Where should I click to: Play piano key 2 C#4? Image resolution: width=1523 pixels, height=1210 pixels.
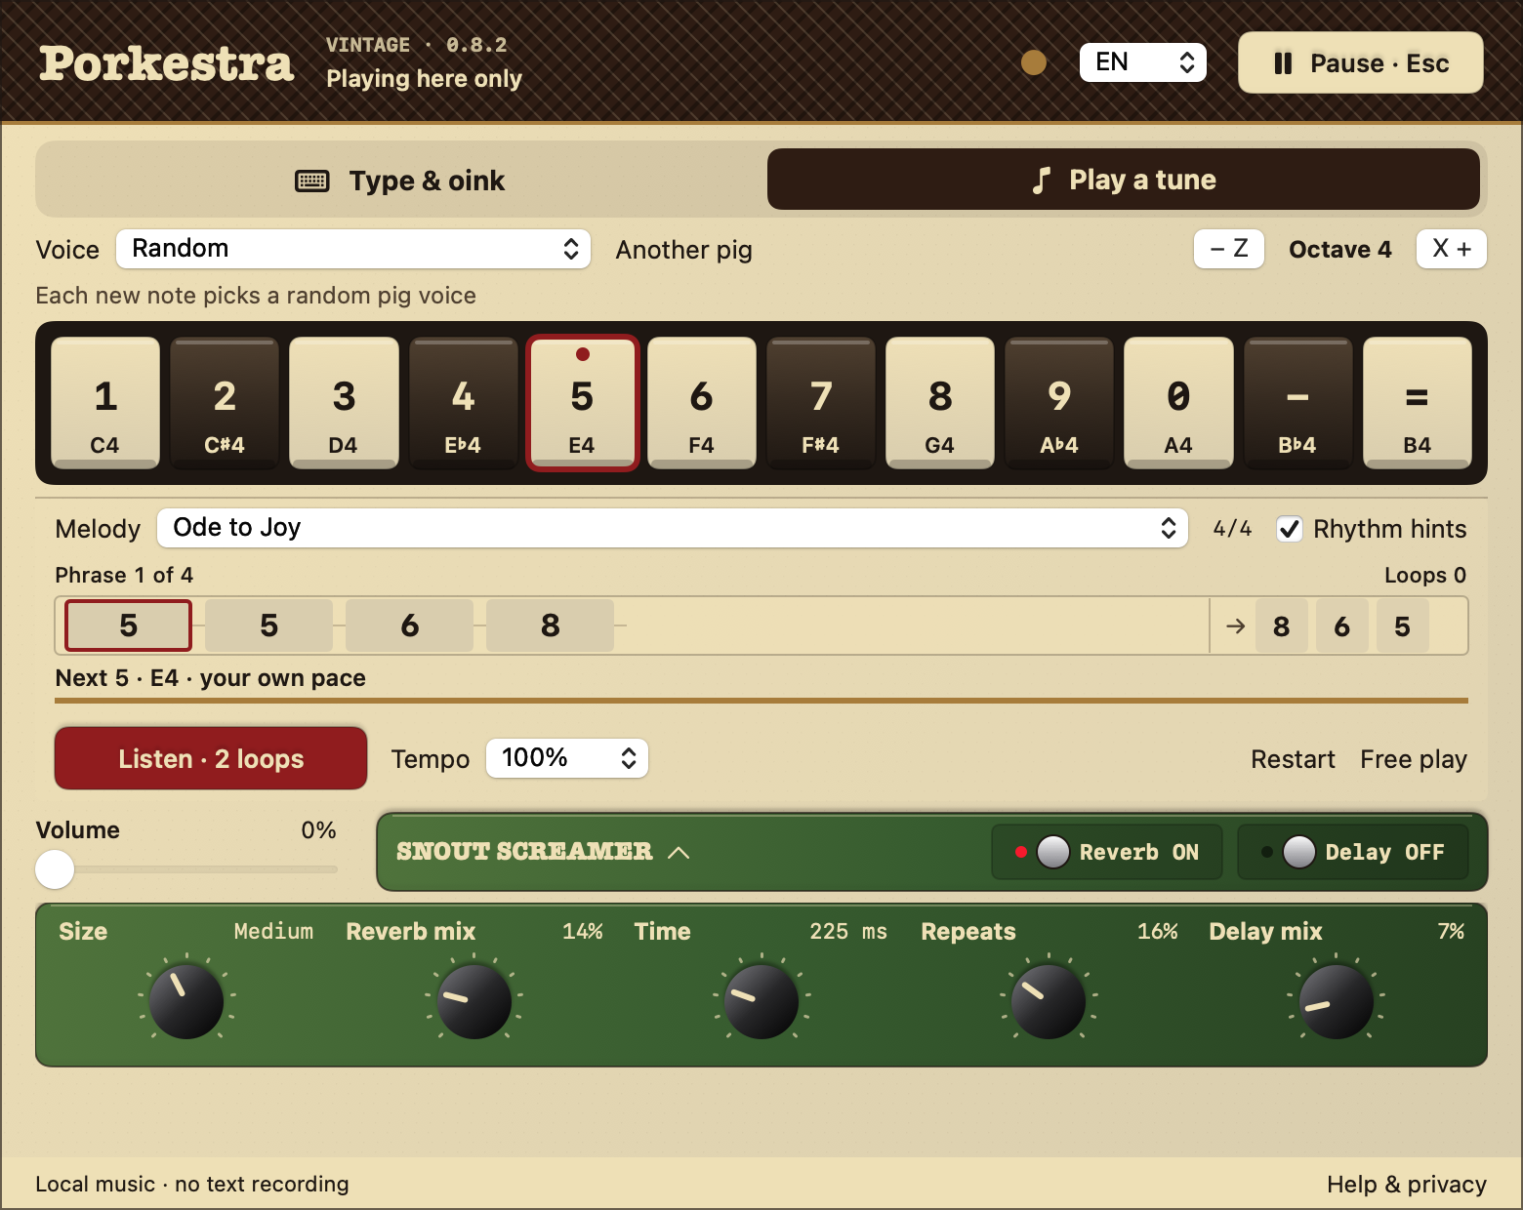pyautogui.click(x=225, y=403)
